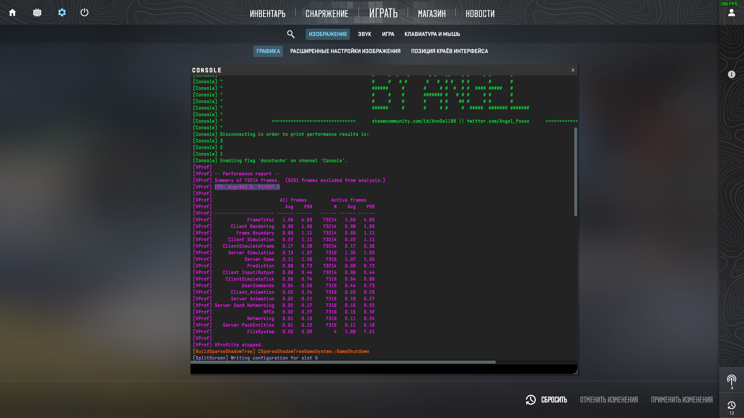The image size is (744, 418).
Task: Open the ИНВЕНТАРЬ menu
Action: coord(267,14)
